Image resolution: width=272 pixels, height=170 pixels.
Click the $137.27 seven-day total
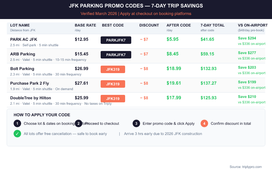tap(208, 83)
